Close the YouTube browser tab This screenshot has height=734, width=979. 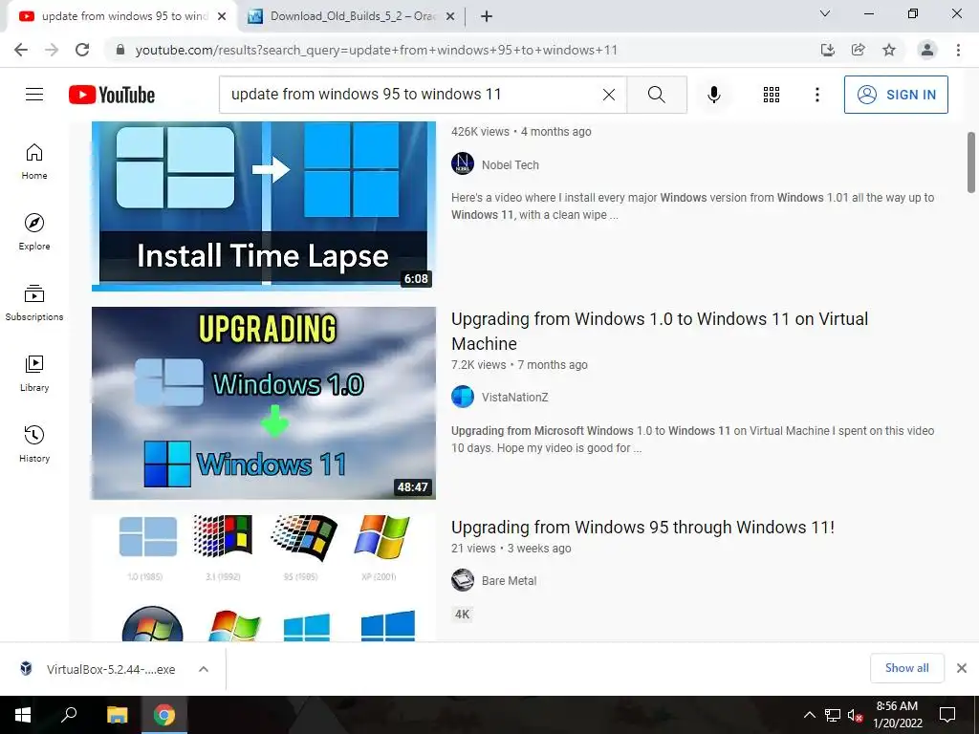222,16
